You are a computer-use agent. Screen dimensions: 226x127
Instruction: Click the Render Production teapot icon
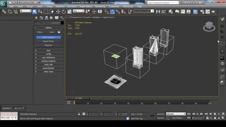pyautogui.click(x=213, y=12)
